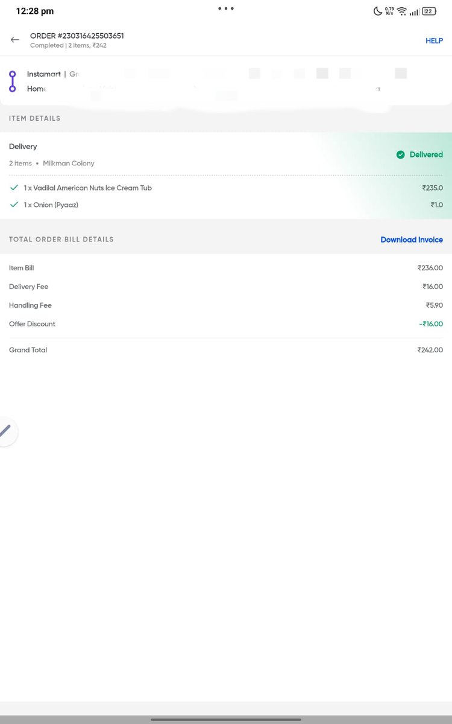Viewport: 452px width, 724px height.
Task: Tap the green Delivered checkmark icon
Action: tap(400, 154)
